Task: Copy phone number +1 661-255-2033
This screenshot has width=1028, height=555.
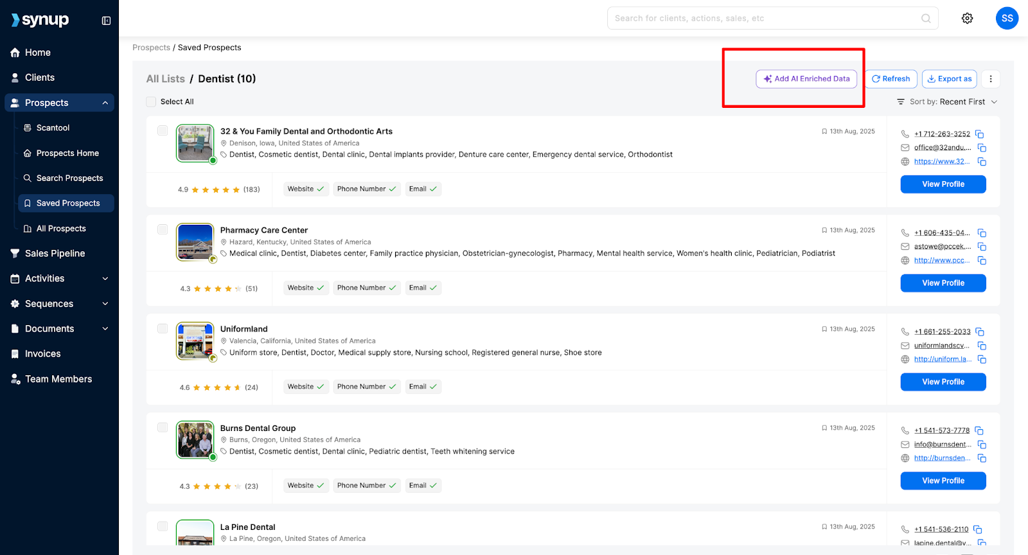Action: (x=980, y=332)
